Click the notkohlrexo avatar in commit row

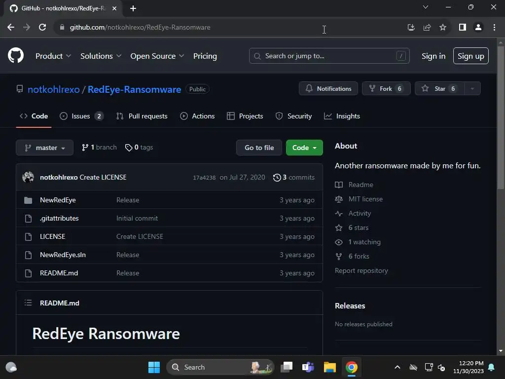[28, 177]
